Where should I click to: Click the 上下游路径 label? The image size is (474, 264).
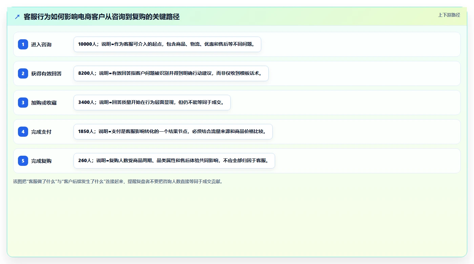point(449,15)
